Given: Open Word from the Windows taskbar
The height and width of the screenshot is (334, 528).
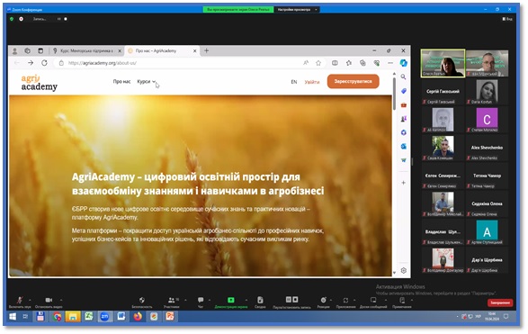Looking at the screenshot, I should point(121,317).
